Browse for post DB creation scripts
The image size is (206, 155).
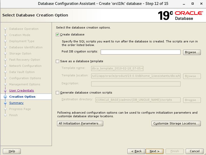click(x=192, y=52)
